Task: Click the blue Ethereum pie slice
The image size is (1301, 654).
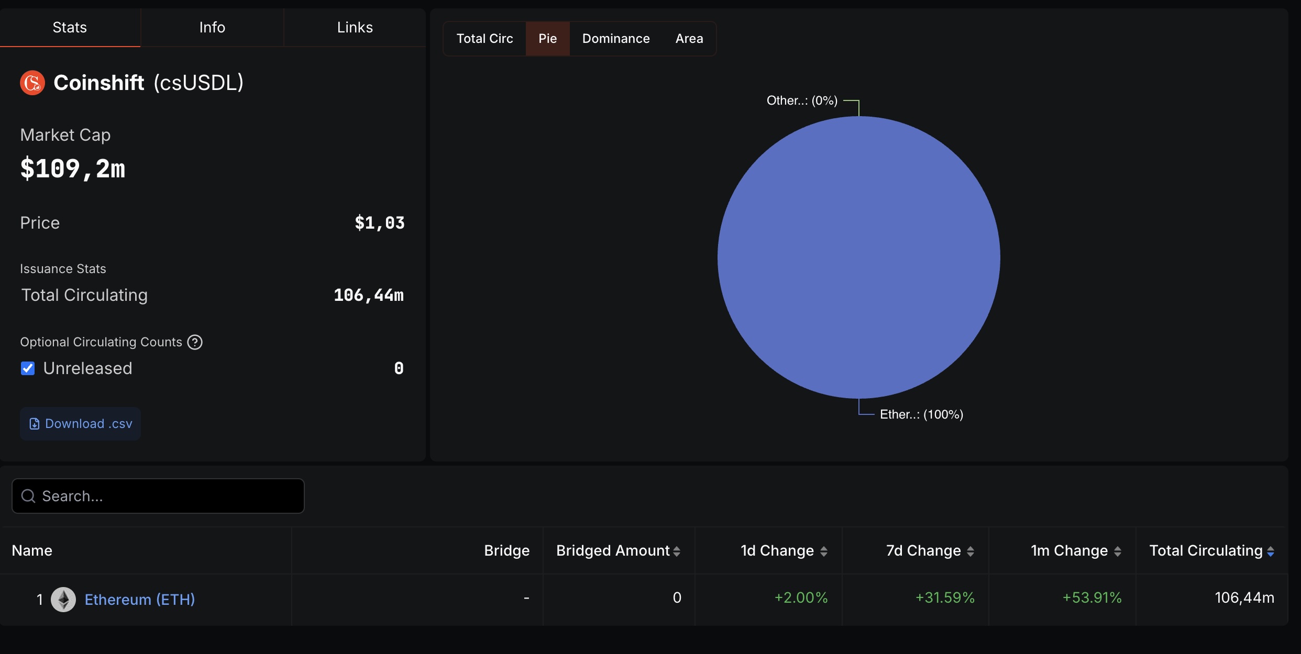Action: [x=858, y=257]
